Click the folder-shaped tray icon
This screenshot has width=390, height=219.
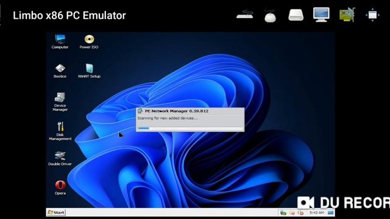tap(292, 213)
